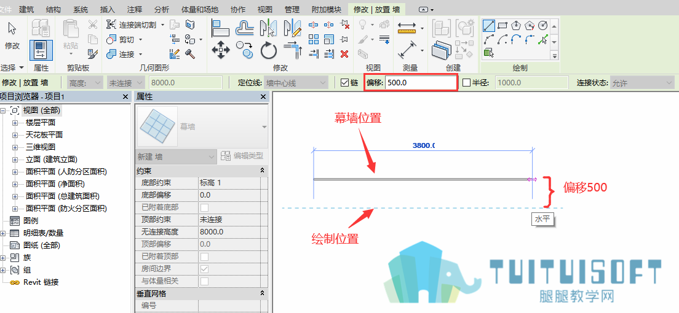679x313 pixels.
Task: Click the red Delete X icon
Action: (x=344, y=54)
